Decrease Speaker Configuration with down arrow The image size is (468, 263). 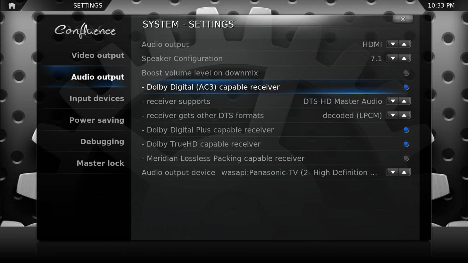coord(393,58)
